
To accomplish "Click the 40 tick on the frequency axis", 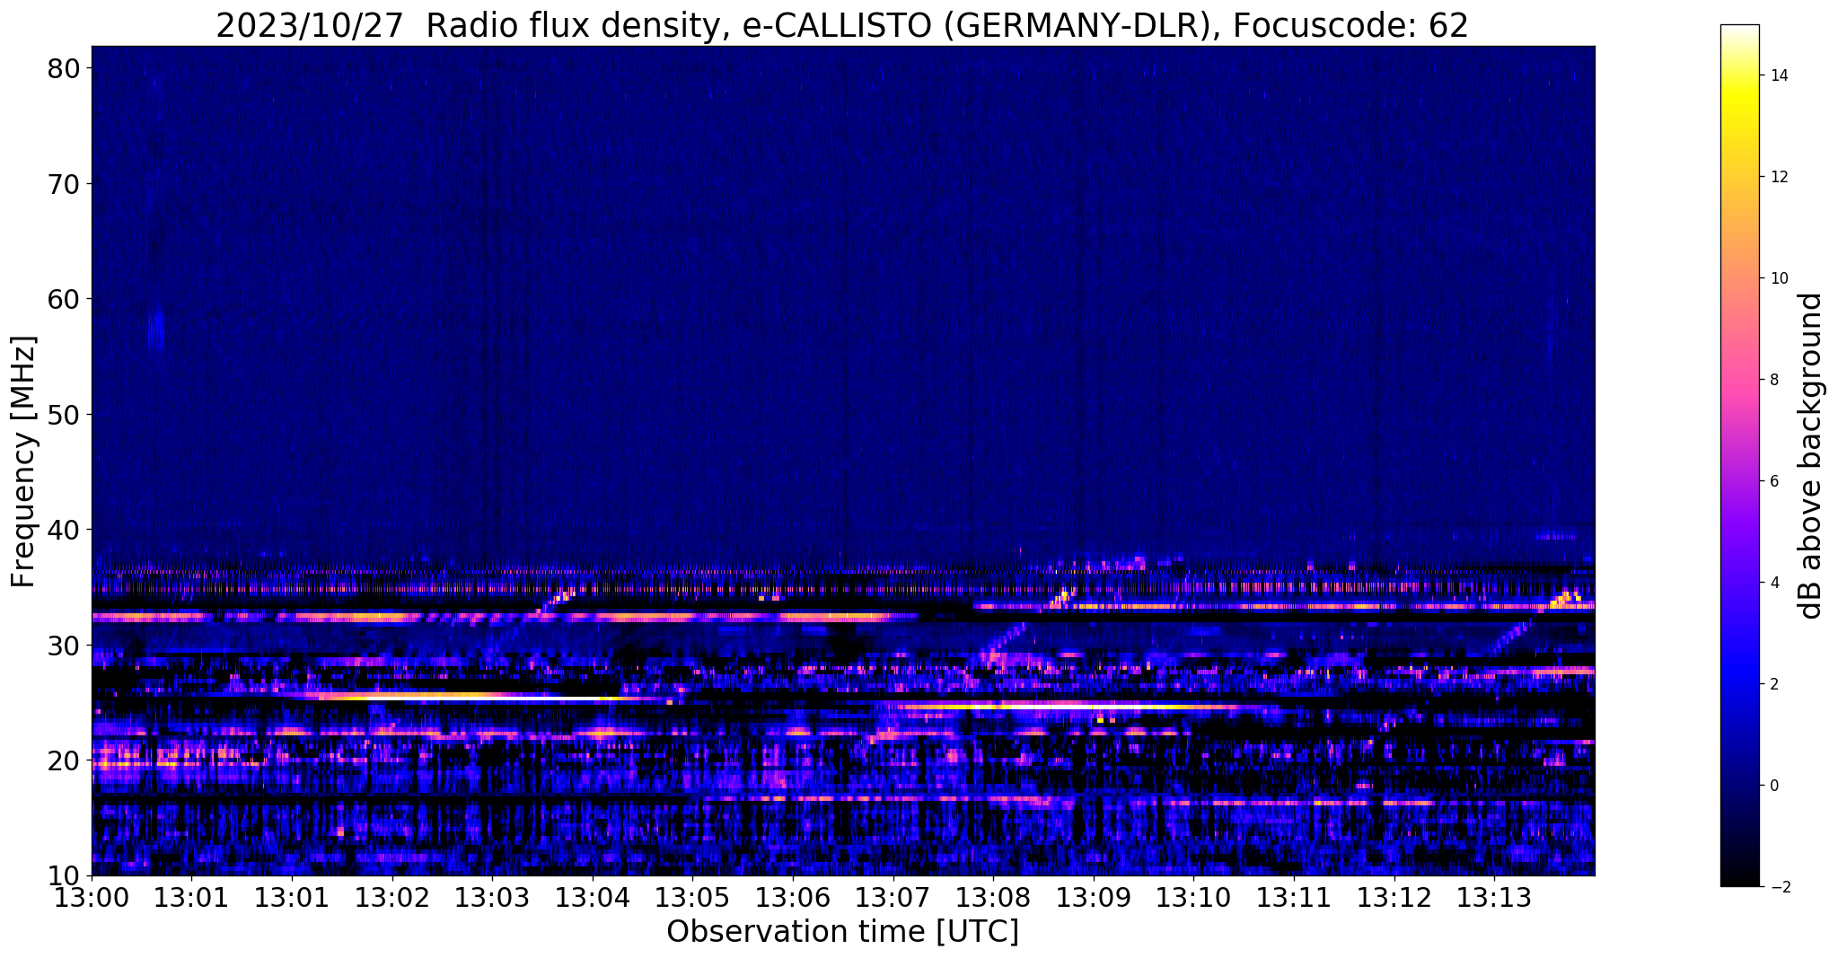I will [x=64, y=530].
